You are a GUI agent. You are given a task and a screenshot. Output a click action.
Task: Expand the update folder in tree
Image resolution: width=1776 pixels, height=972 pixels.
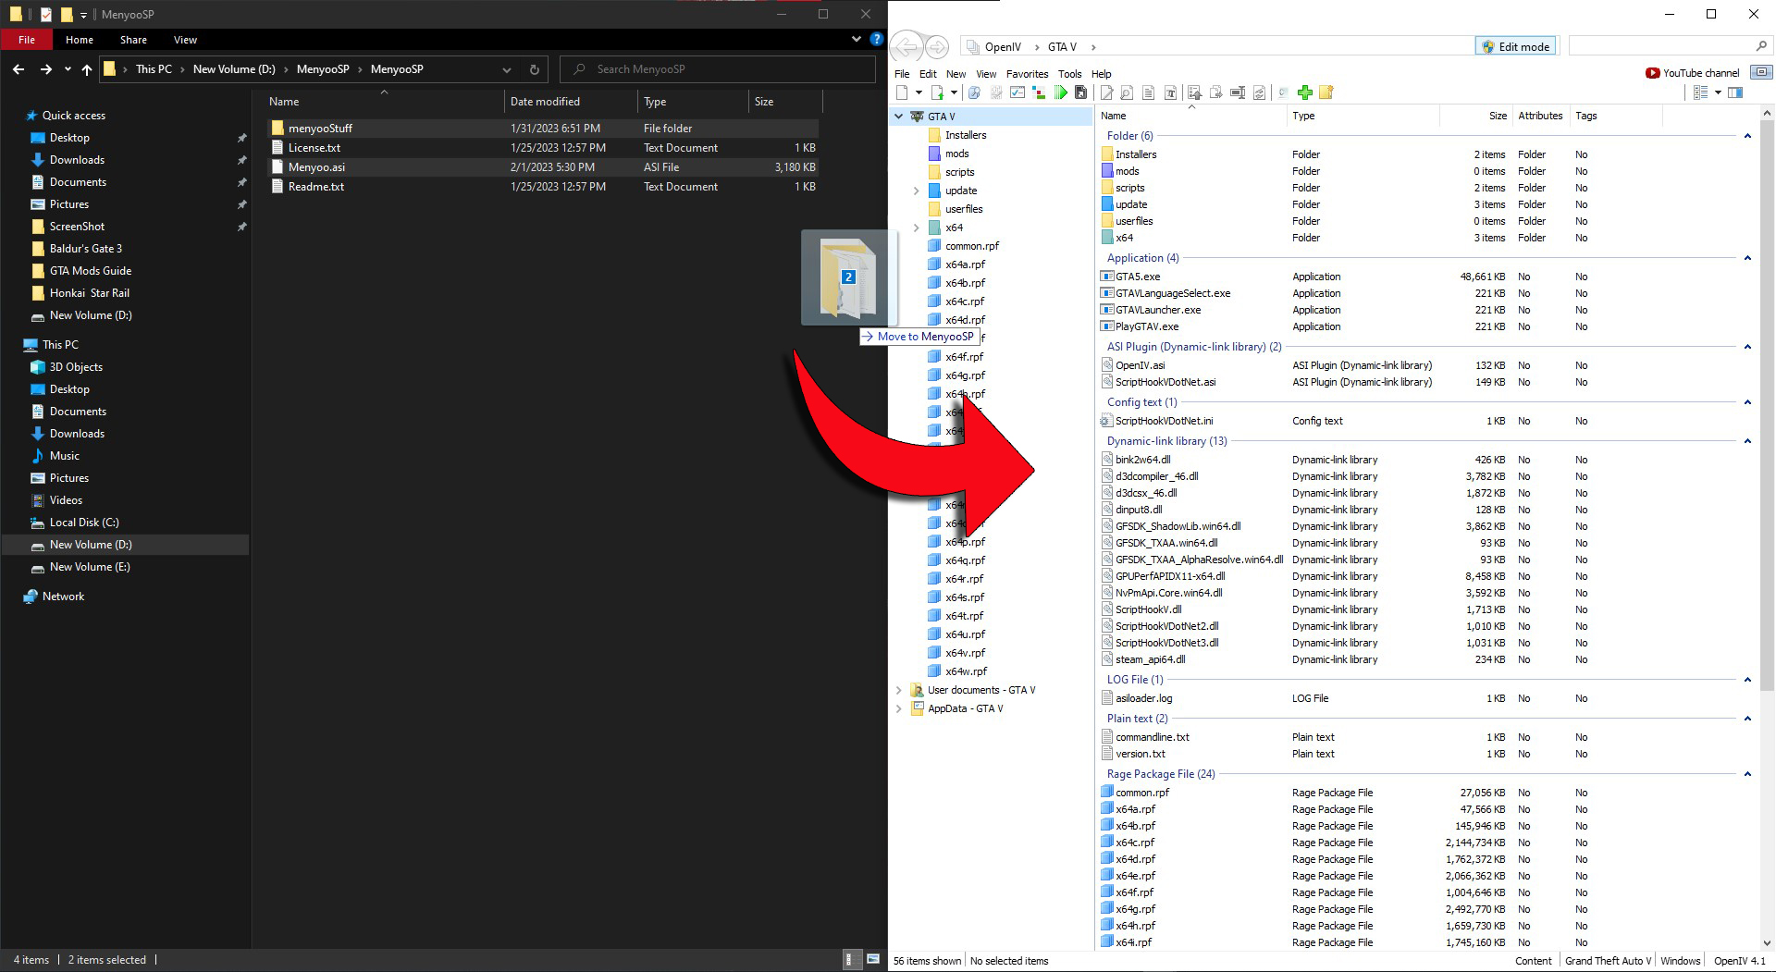[x=916, y=191]
